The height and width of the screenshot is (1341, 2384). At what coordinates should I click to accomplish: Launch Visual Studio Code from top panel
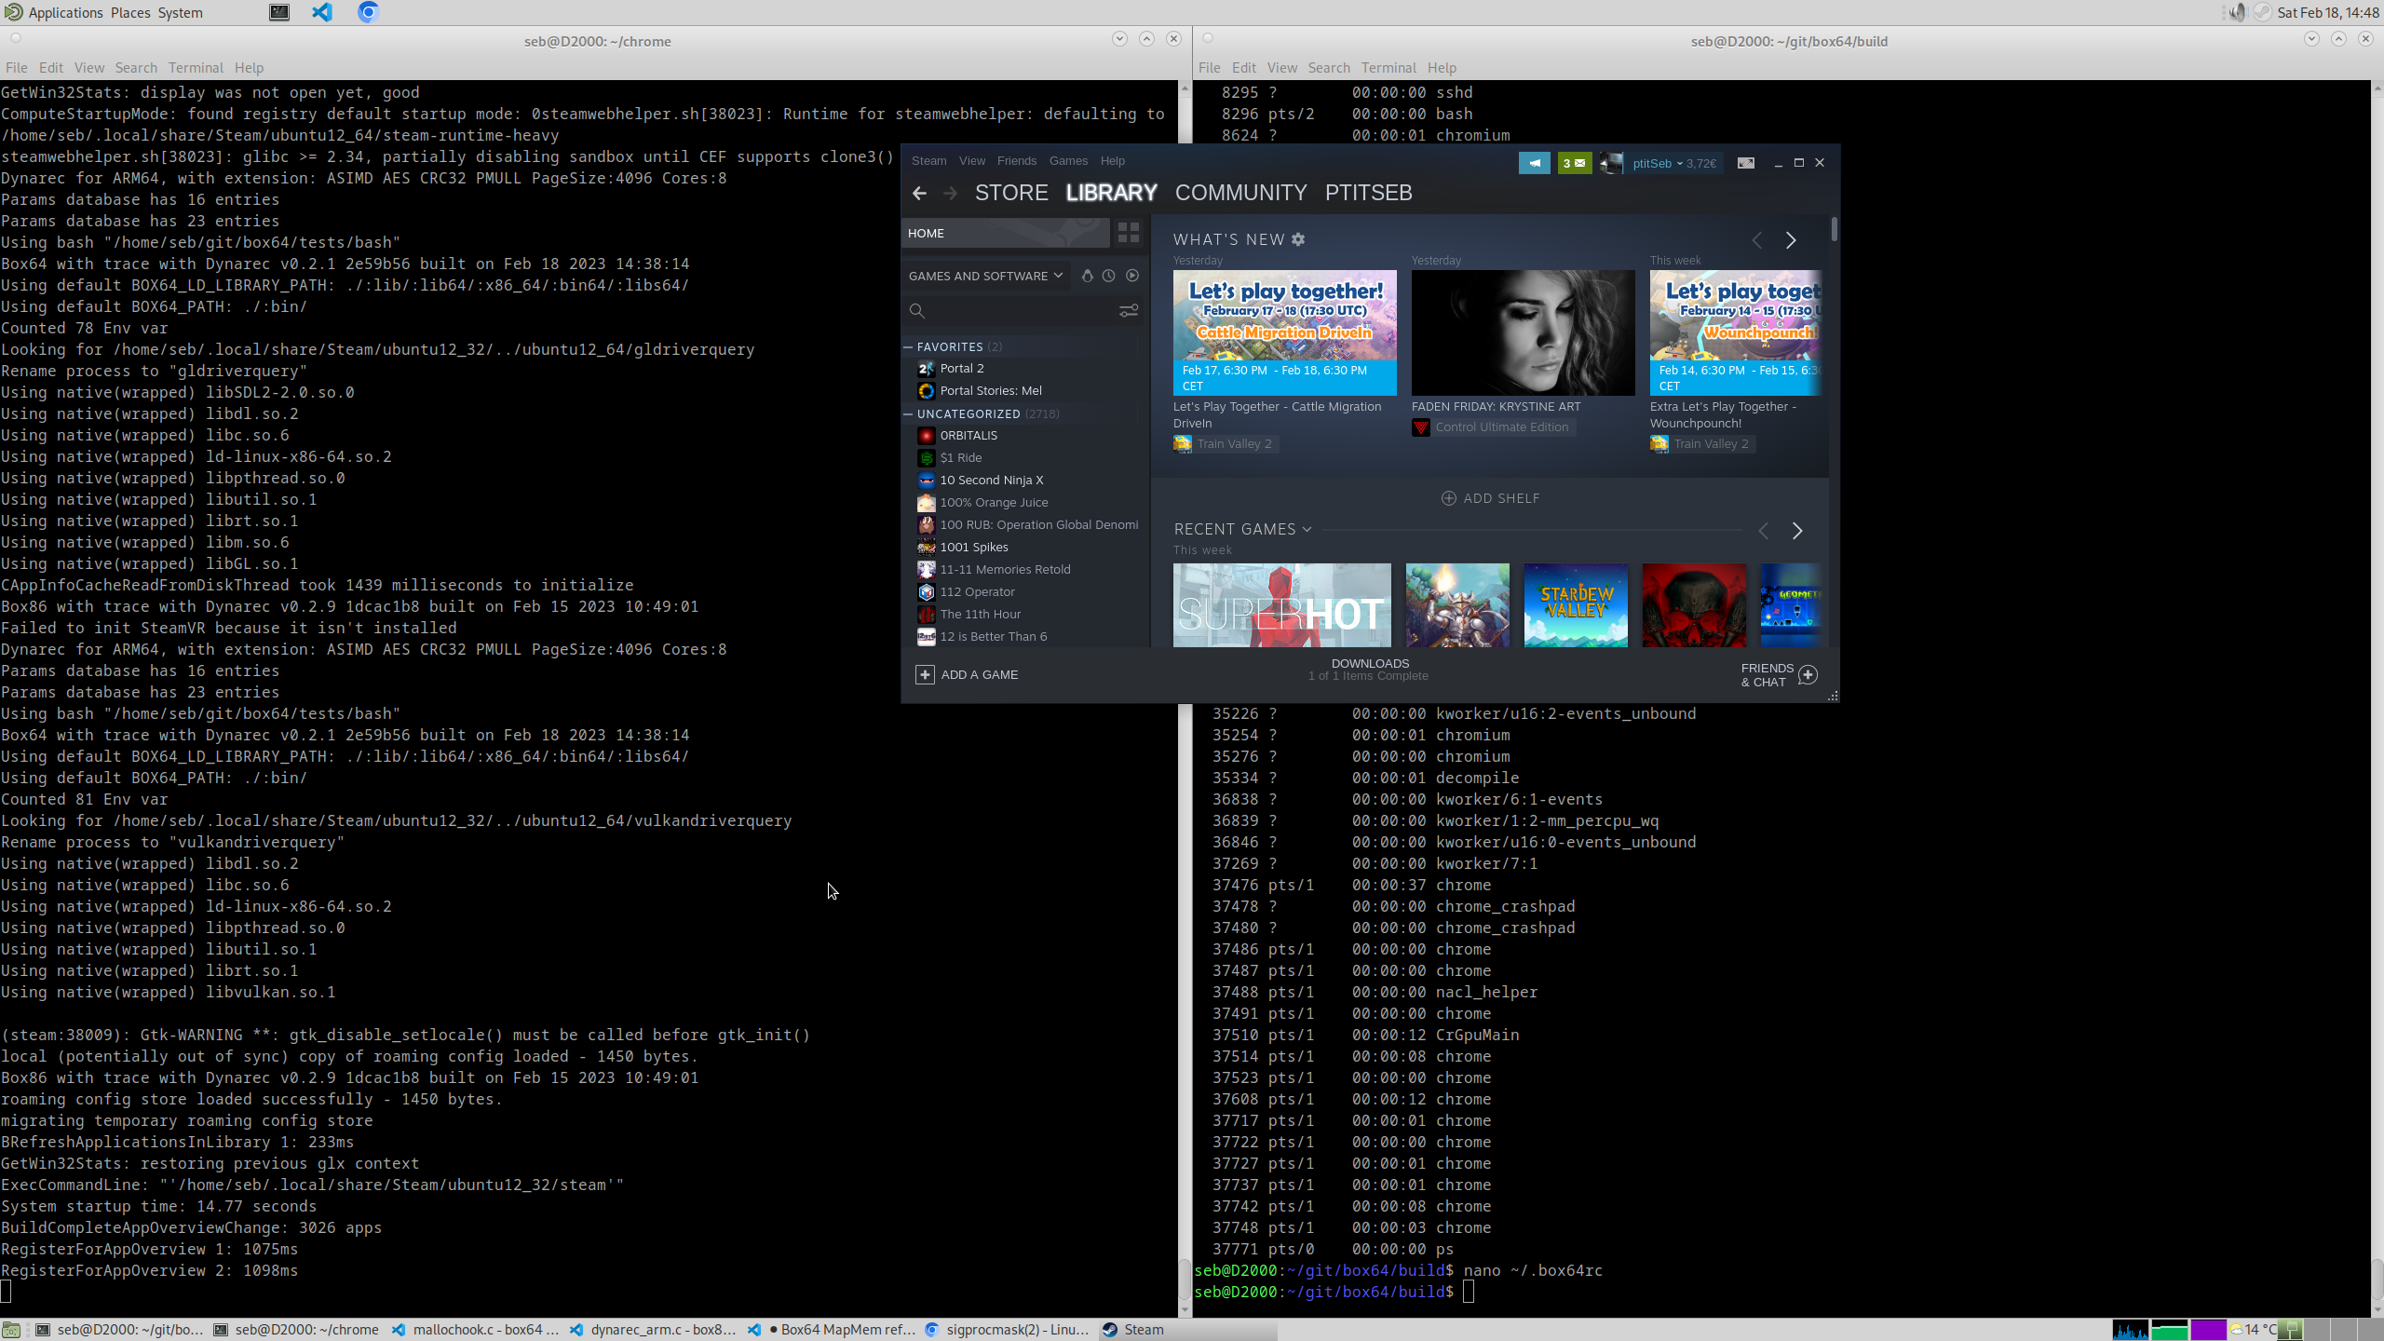(x=322, y=12)
